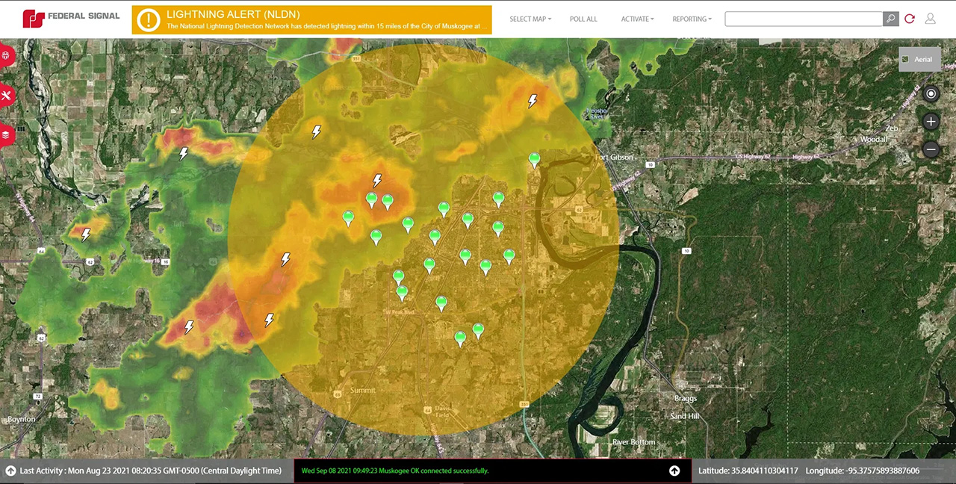Select the tools/settings wrench icon on the left

6,96
